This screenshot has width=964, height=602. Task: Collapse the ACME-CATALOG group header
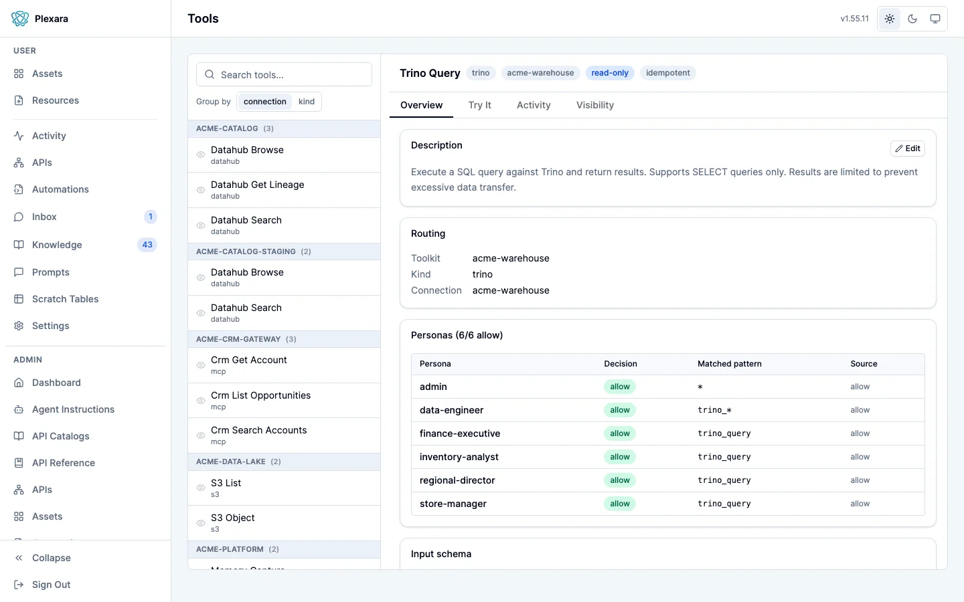(x=284, y=128)
